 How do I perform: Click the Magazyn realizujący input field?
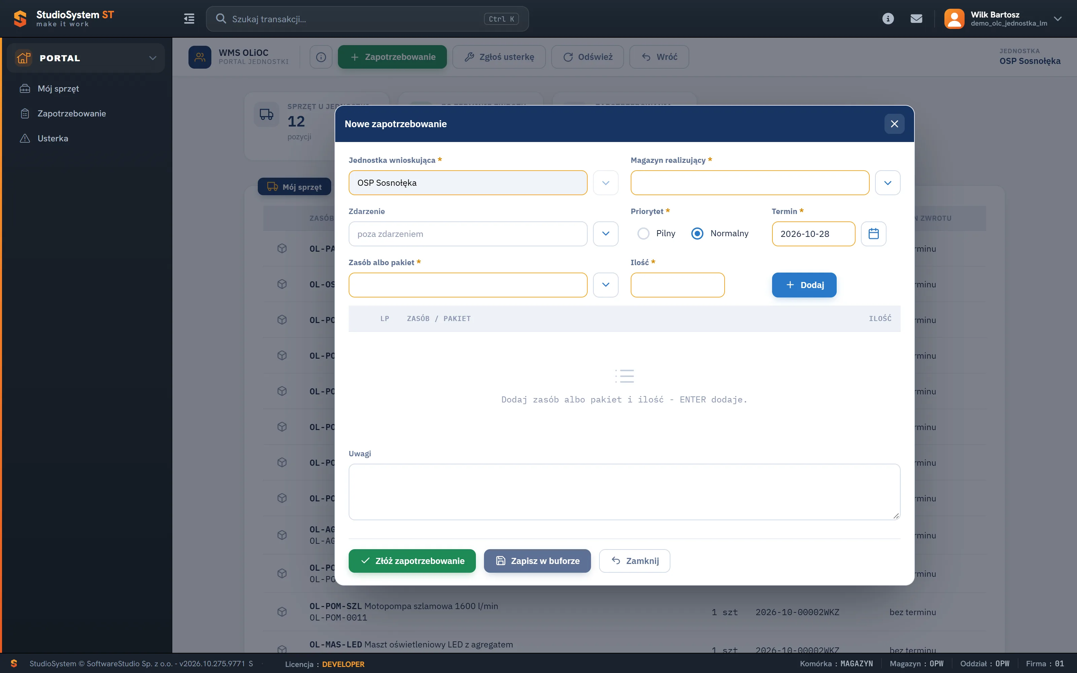pyautogui.click(x=750, y=183)
